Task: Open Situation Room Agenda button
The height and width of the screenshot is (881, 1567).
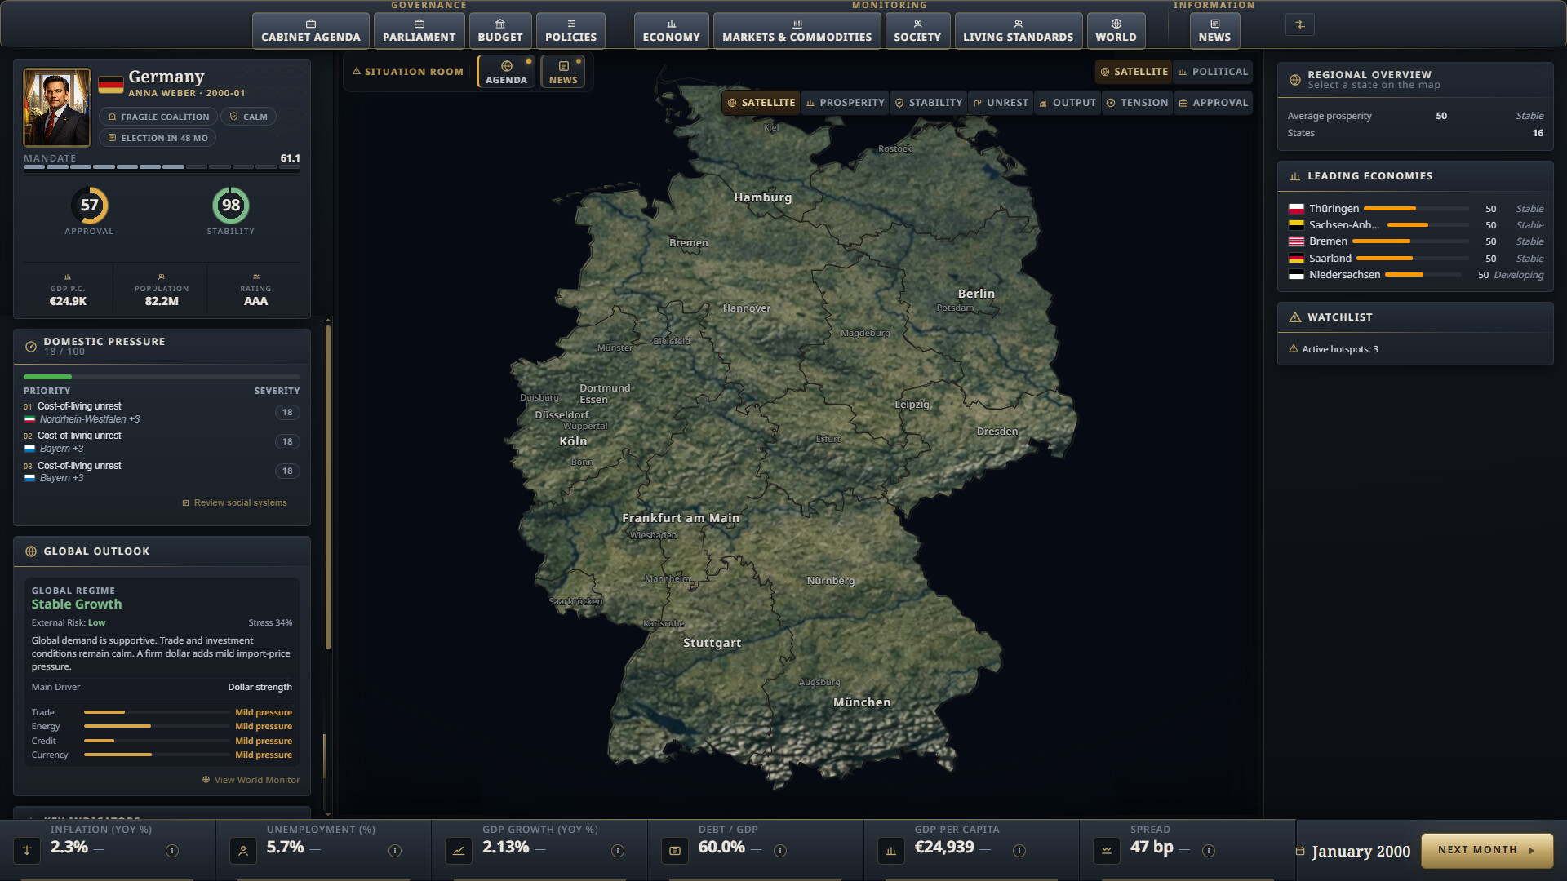Action: click(x=506, y=72)
